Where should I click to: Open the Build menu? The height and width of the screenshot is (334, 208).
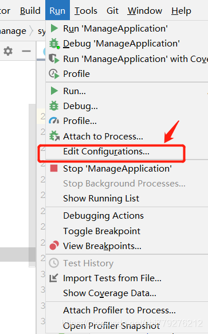point(30,11)
